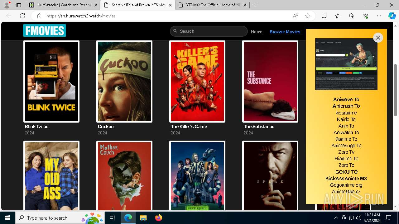Viewport: 399px width, 224px height.
Task: Activate Read aloud icon in address bar
Action: pos(295,16)
